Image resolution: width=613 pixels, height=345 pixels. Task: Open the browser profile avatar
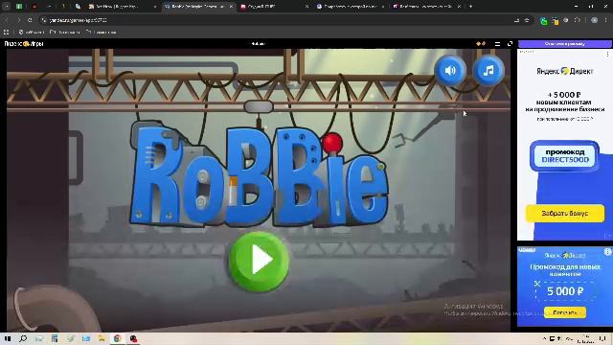pyautogui.click(x=594, y=20)
